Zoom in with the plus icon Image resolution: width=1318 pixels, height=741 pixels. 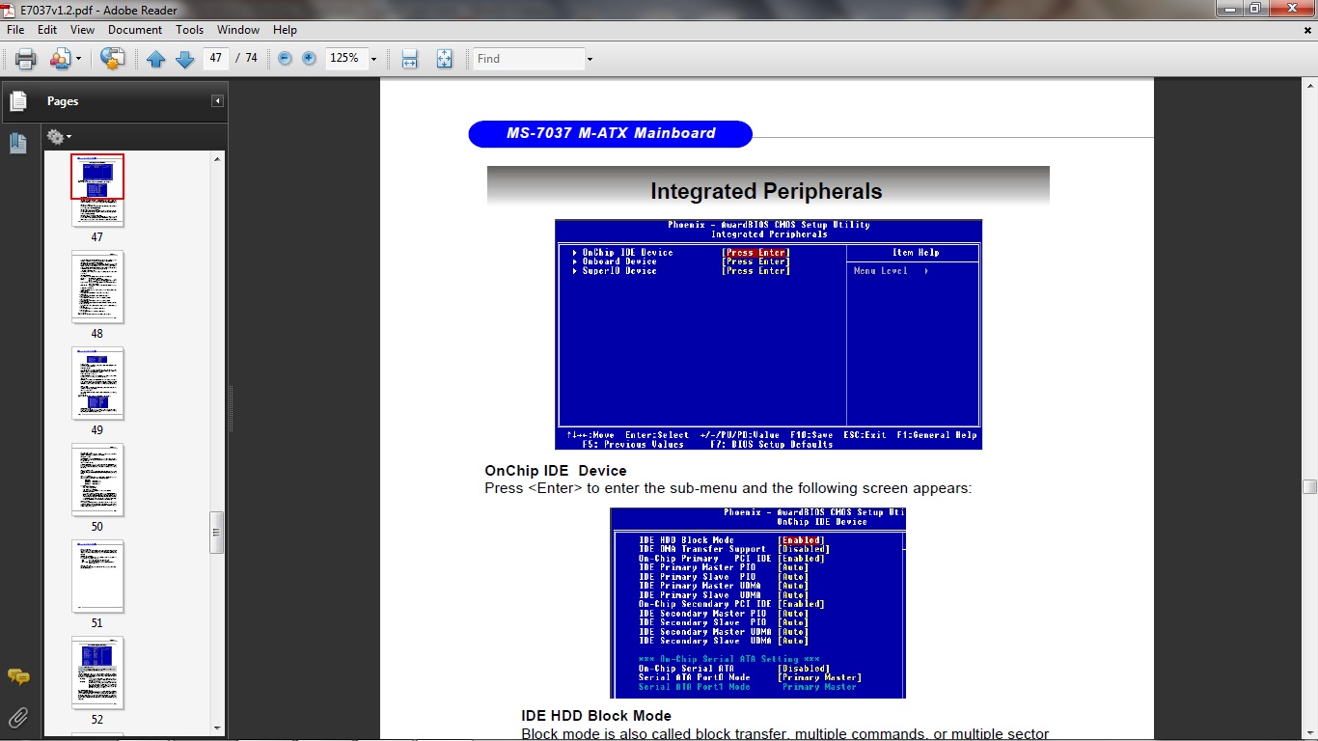click(x=309, y=59)
